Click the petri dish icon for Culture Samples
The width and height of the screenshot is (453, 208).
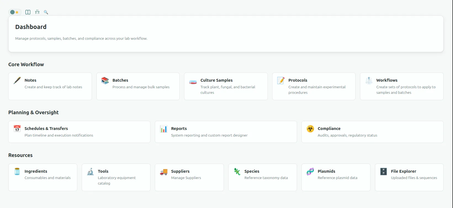pyautogui.click(x=193, y=82)
